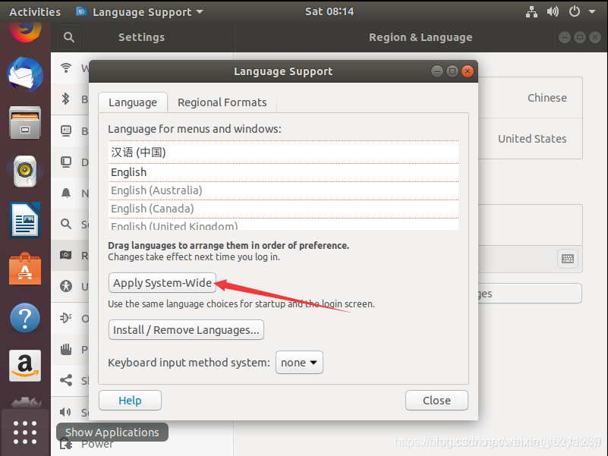The width and height of the screenshot is (608, 456).
Task: Open the Sat 08:14 clock menu
Action: pos(329,11)
